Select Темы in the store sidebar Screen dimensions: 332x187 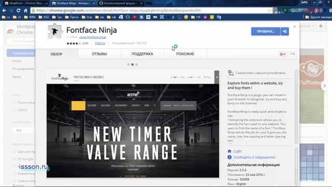point(17,77)
